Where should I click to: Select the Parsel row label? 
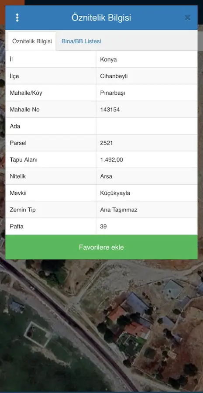click(18, 143)
